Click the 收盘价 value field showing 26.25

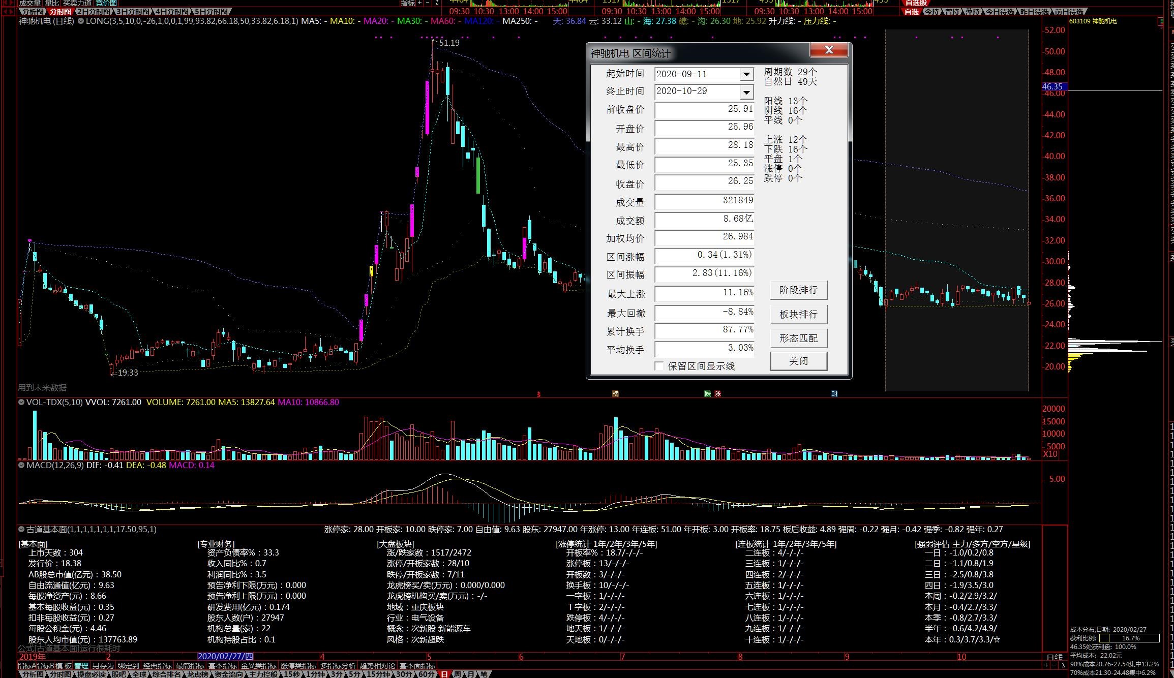tap(704, 182)
